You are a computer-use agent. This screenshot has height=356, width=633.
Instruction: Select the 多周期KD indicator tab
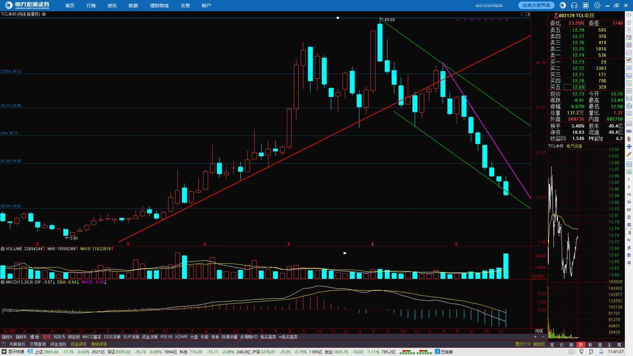pyautogui.click(x=249, y=337)
